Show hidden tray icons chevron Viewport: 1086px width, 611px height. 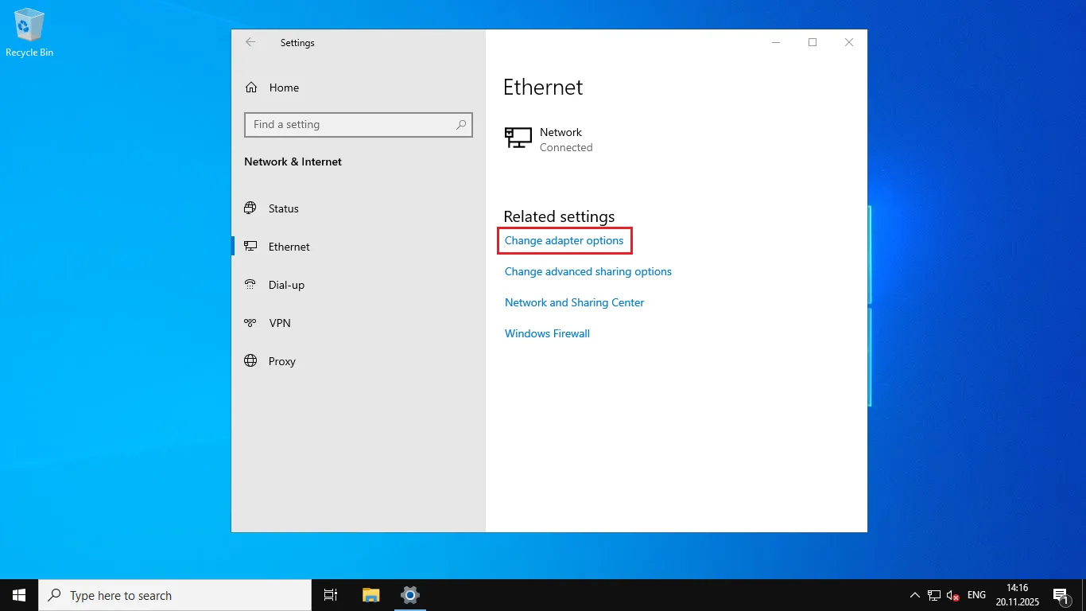click(914, 595)
